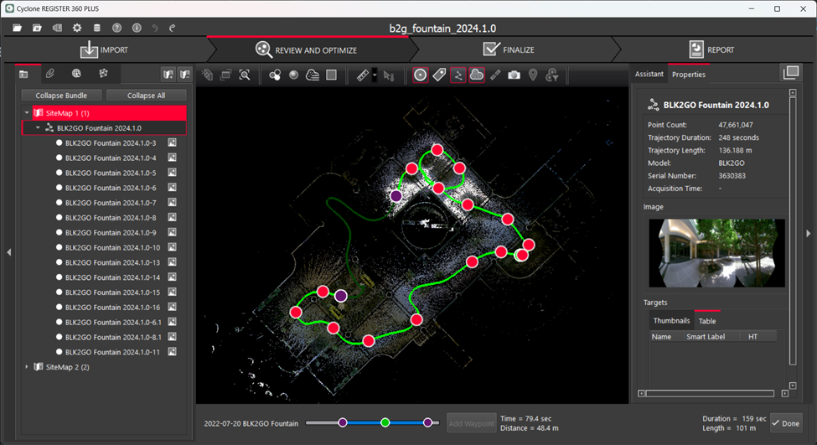817x445 pixels.
Task: Switch to the Table tab under Targets
Action: 707,321
